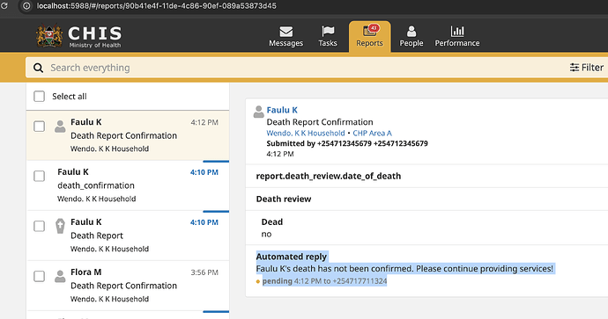Click the Dead field label
608x319 pixels.
[271, 222]
